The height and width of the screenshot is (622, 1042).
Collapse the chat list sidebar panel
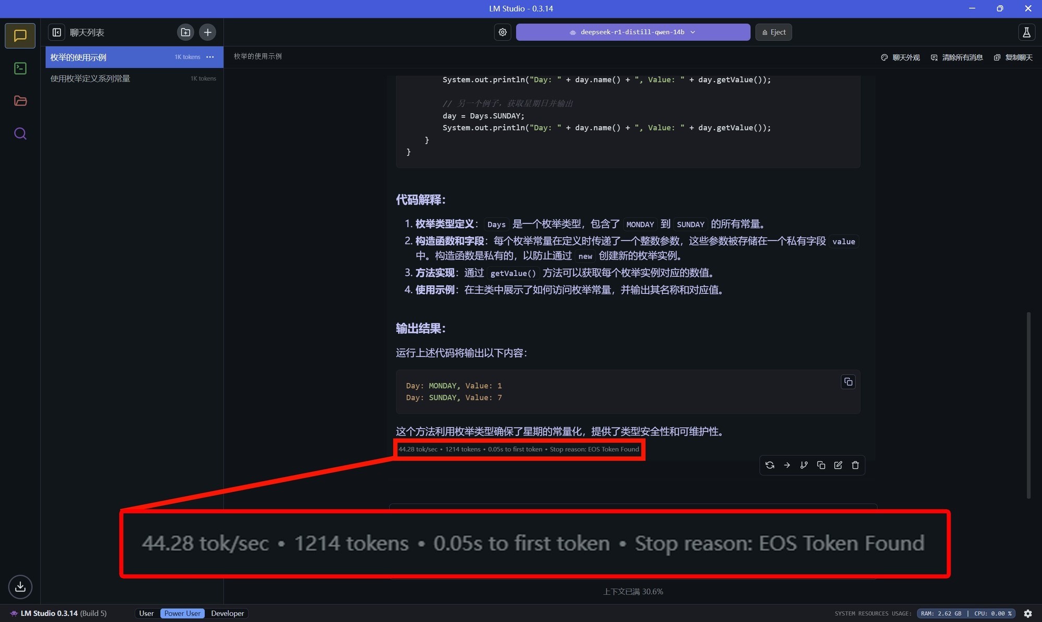(x=57, y=32)
